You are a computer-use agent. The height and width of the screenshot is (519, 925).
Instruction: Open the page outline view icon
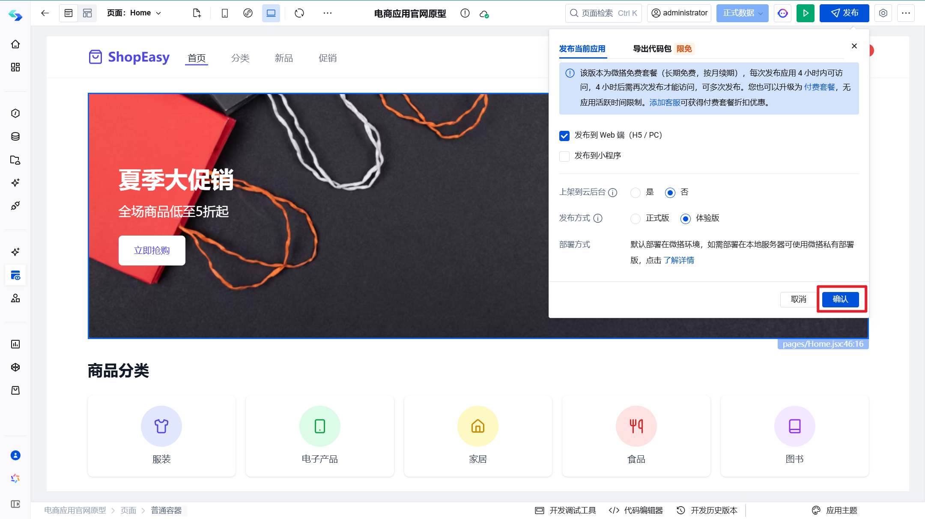click(69, 13)
